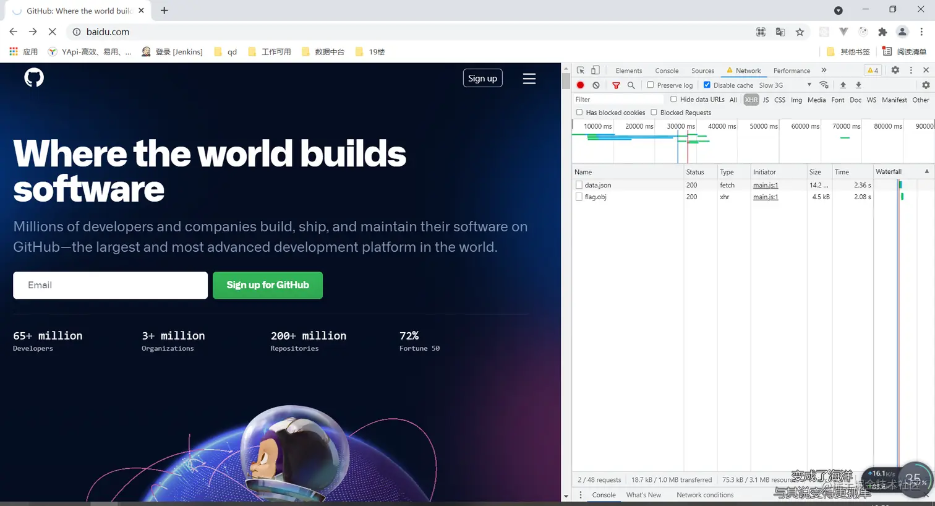The image size is (935, 506).
Task: Check Hide data URLs
Action: pos(673,99)
